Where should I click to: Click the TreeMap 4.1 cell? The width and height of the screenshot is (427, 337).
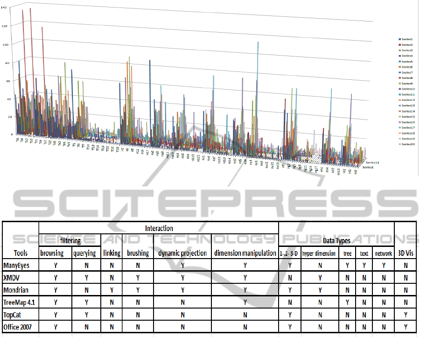point(19,302)
